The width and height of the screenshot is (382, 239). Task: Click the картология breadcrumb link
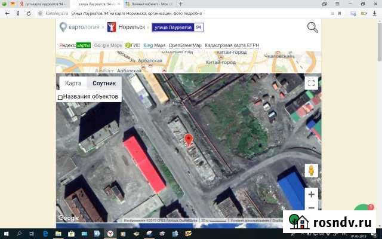(84, 27)
